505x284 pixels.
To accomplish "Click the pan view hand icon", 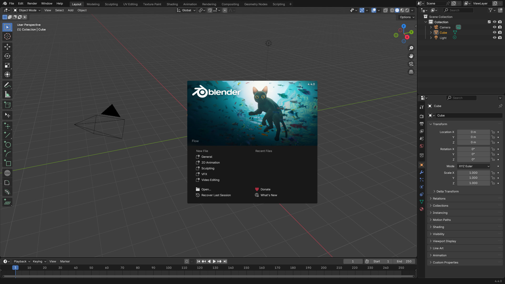I will pyautogui.click(x=411, y=56).
